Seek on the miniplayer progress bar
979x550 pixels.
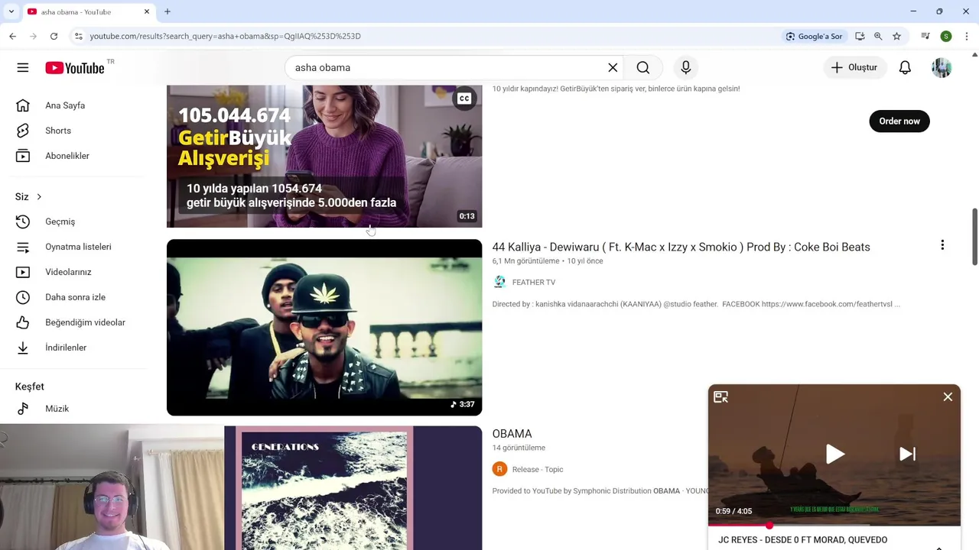pyautogui.click(x=834, y=526)
